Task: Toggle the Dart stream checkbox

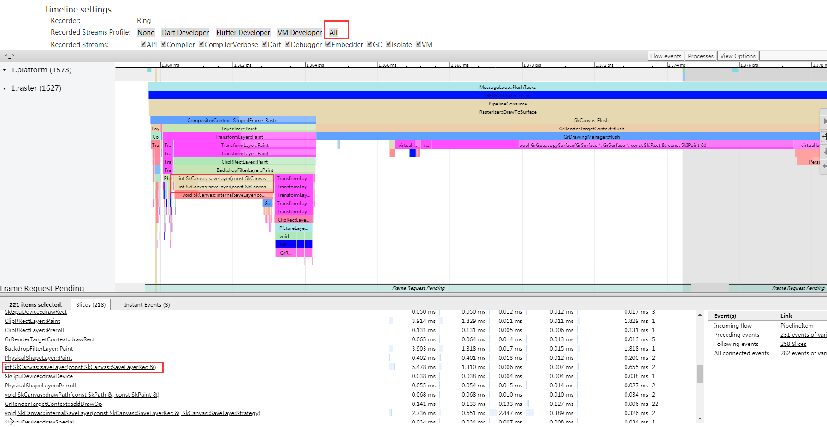Action: pos(265,44)
